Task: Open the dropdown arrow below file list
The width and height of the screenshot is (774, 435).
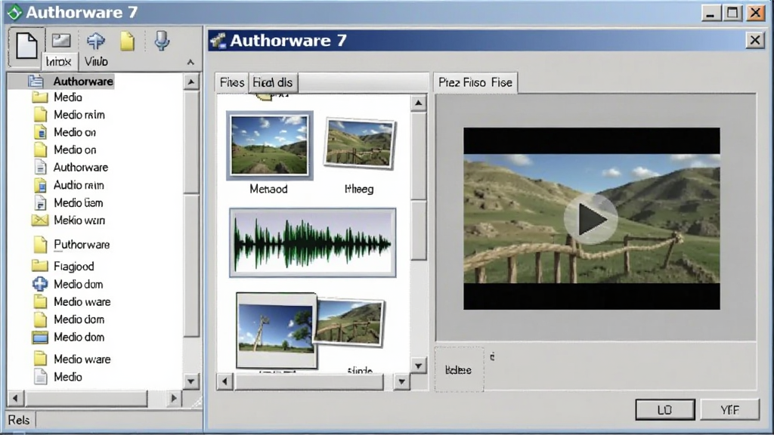Action: pyautogui.click(x=402, y=381)
